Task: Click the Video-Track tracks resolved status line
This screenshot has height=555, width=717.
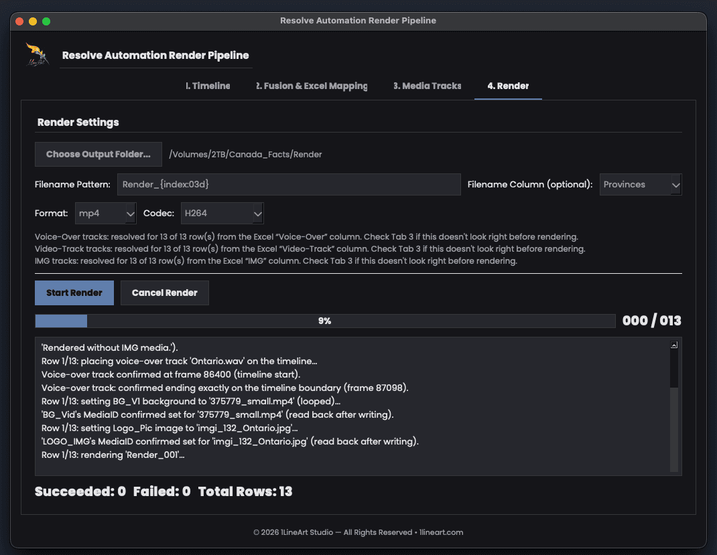Action: 310,249
